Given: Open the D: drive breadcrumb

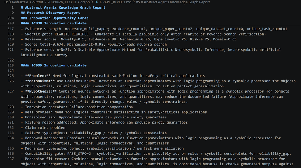Looking at the screenshot, I should [6, 2].
